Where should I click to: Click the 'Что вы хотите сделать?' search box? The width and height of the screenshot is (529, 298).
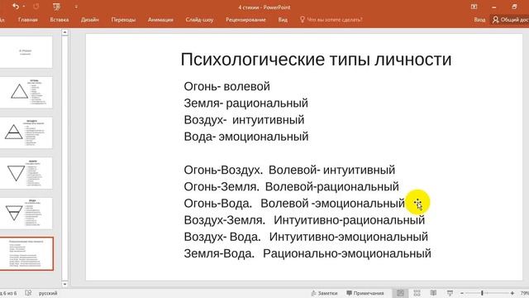click(x=331, y=20)
